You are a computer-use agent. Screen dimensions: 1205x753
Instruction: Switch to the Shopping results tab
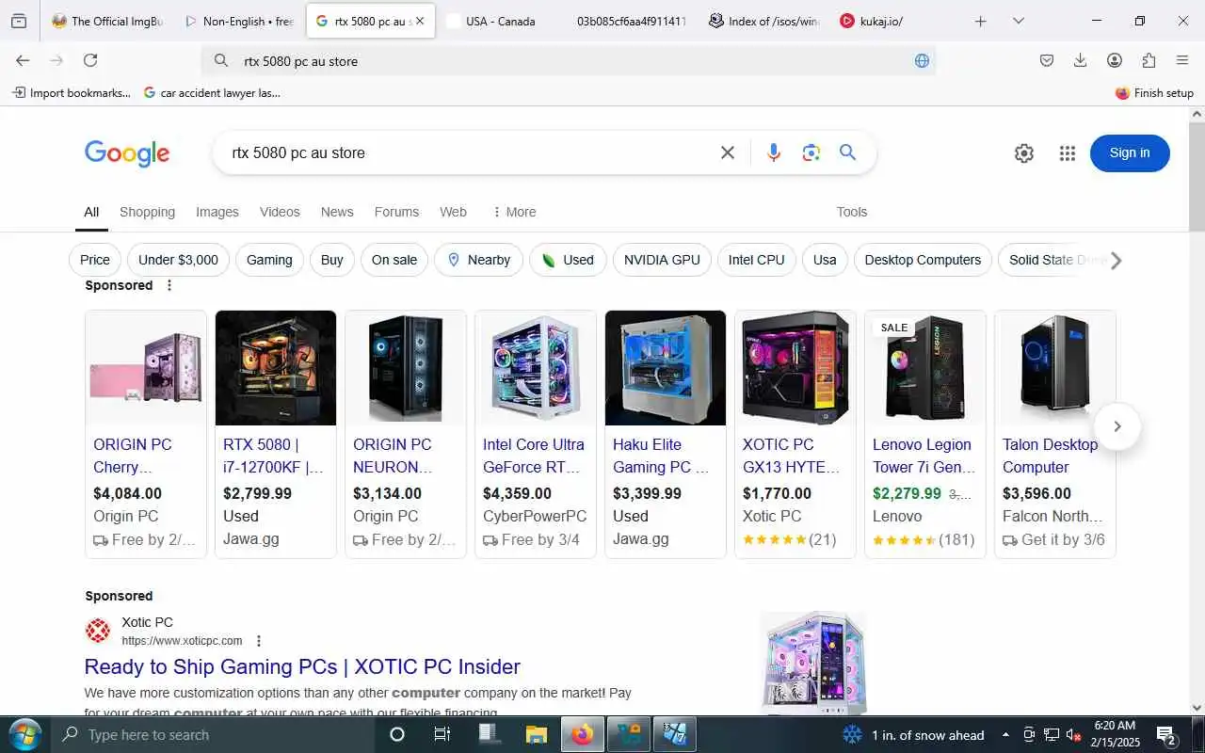pos(147,212)
